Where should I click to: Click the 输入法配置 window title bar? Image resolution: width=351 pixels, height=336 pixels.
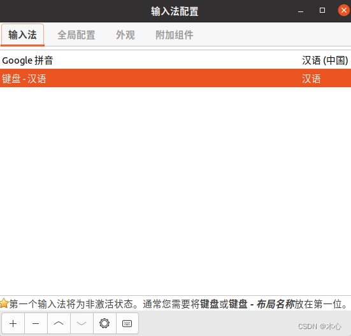(x=175, y=11)
